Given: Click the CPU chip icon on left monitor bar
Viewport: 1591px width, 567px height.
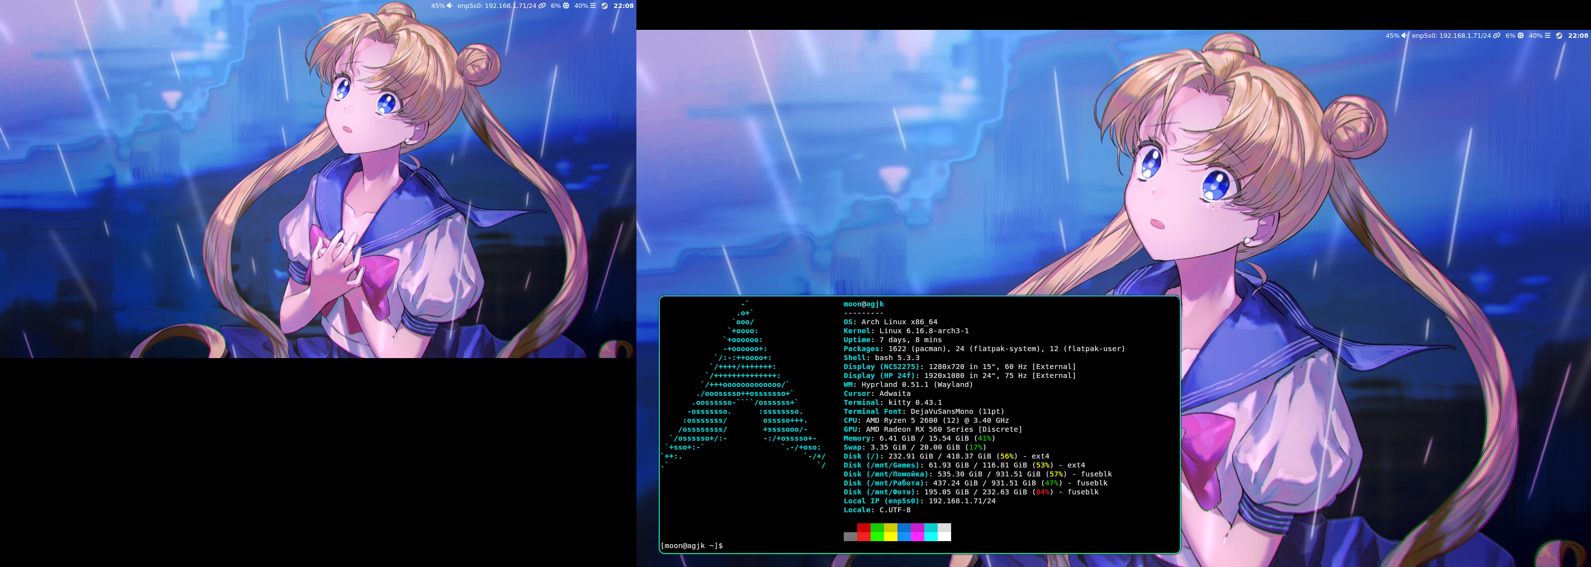Looking at the screenshot, I should click(566, 5).
